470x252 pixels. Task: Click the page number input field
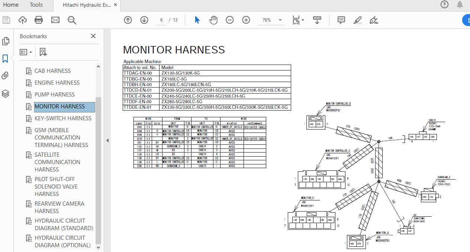pyautogui.click(x=161, y=20)
